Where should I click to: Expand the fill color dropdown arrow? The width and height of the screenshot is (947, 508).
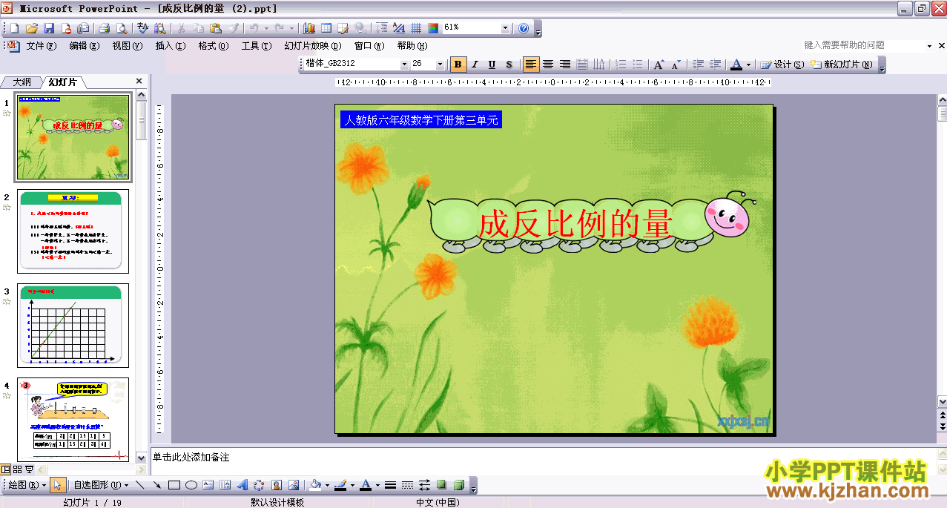coord(326,486)
